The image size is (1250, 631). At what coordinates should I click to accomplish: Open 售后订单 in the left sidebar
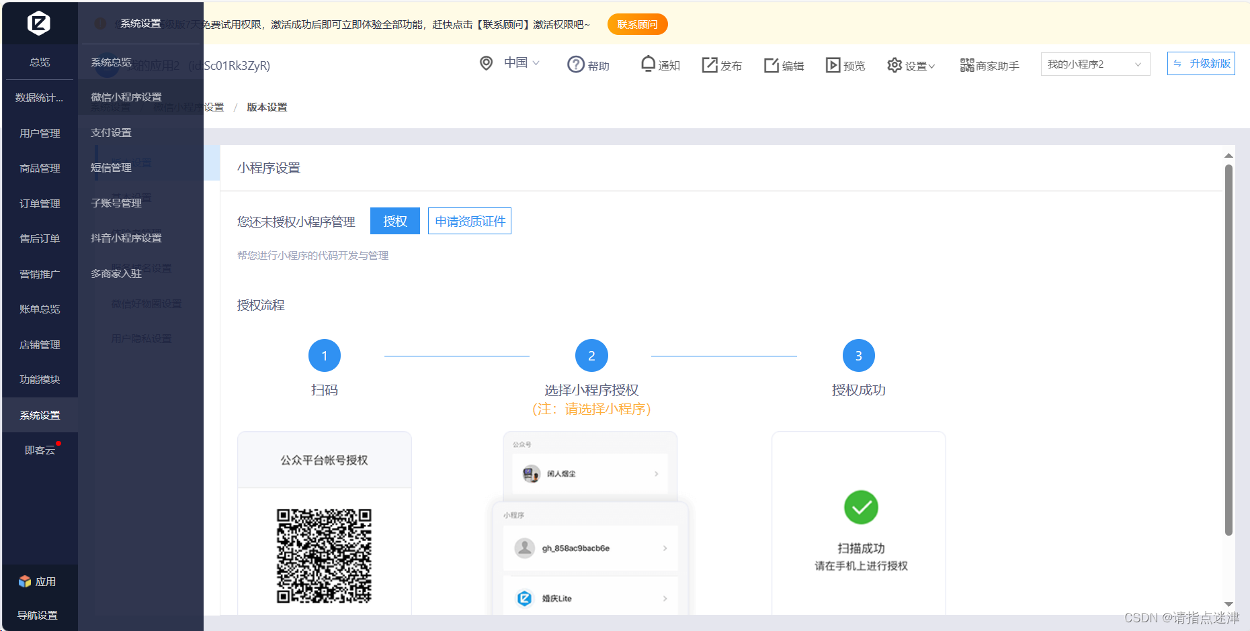pyautogui.click(x=40, y=238)
